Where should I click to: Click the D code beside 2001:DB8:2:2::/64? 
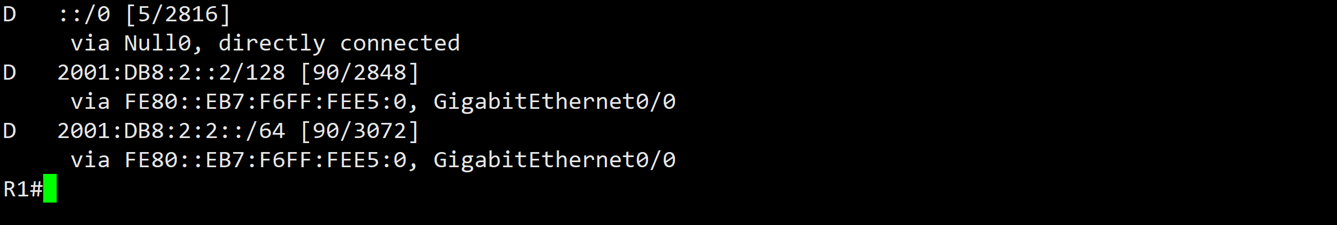point(10,131)
